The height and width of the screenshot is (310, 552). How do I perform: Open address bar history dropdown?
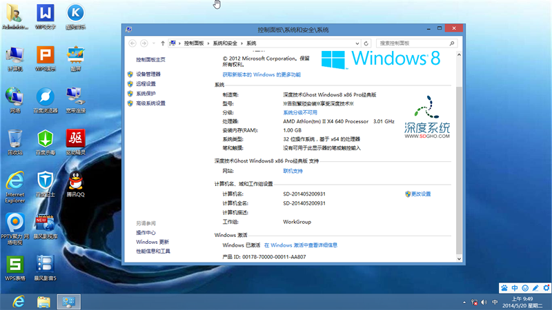coord(357,43)
